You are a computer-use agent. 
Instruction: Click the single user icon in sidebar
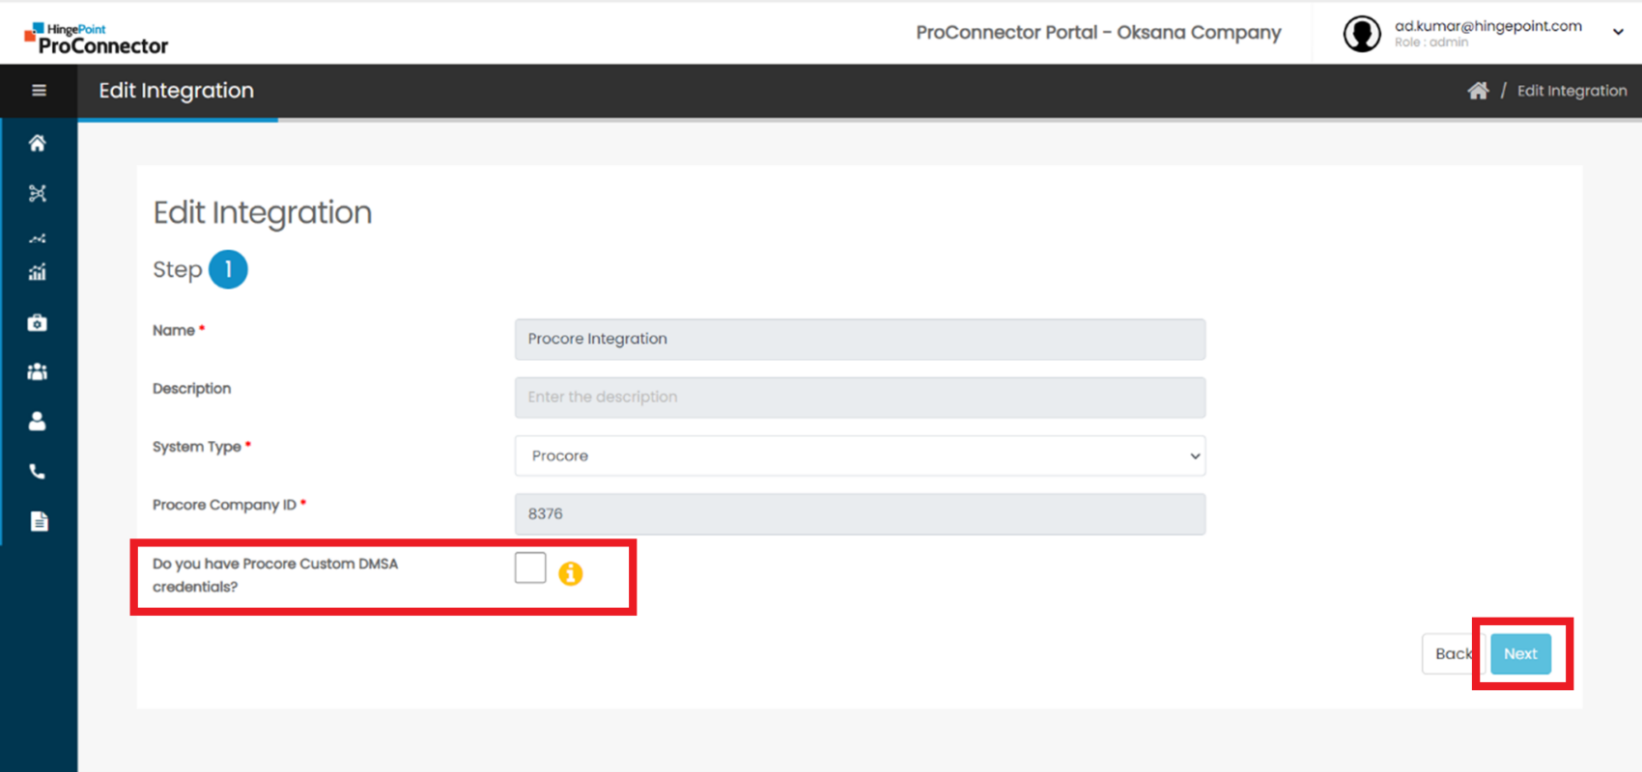point(38,422)
